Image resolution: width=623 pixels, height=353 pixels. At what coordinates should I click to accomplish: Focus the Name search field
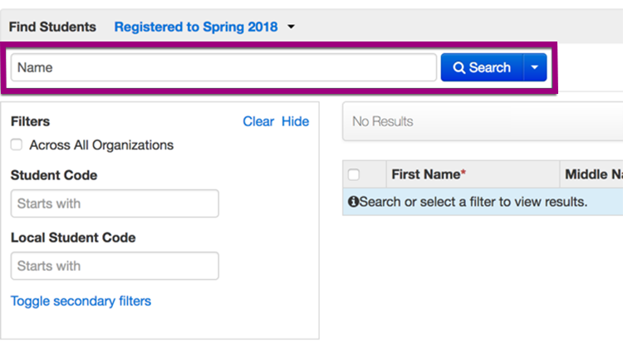coord(223,68)
